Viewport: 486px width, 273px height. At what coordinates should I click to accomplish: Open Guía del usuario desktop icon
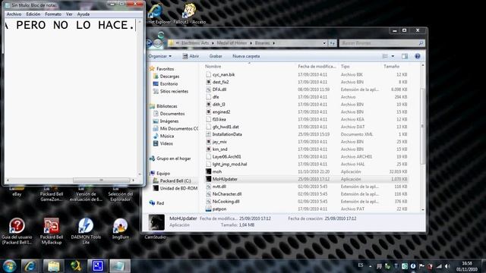[x=17, y=231]
